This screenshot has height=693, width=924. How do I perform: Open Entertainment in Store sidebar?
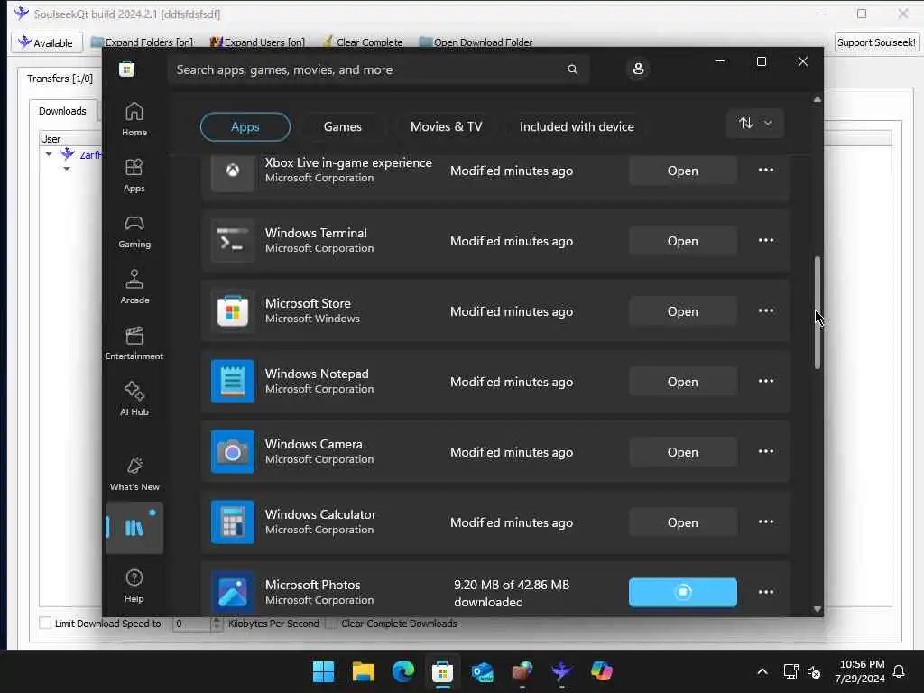click(x=134, y=344)
